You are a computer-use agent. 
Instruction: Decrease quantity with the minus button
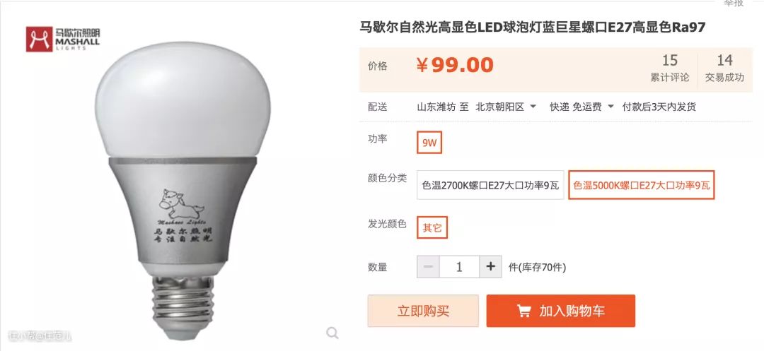point(428,267)
